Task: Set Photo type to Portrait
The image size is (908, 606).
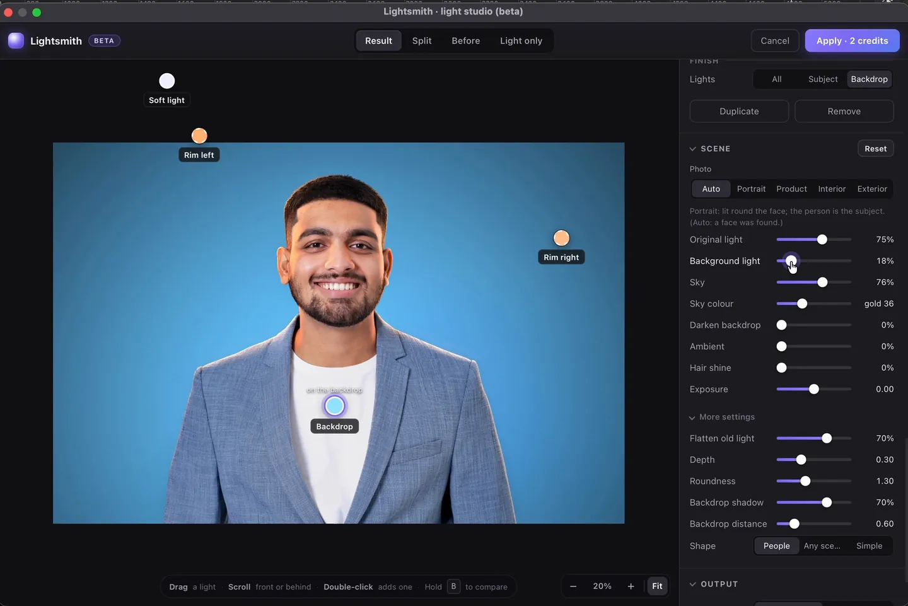Action: coord(751,189)
